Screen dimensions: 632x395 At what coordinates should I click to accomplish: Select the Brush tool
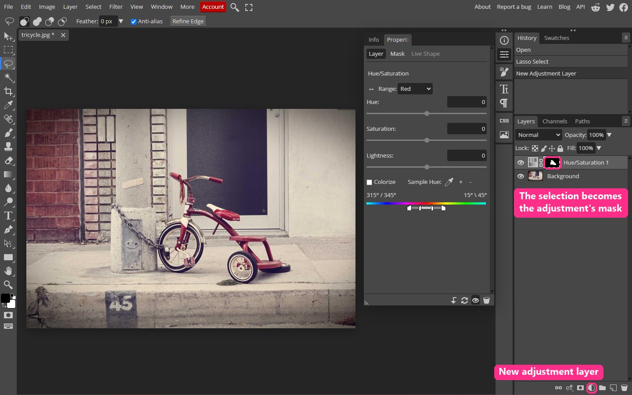[x=8, y=133]
